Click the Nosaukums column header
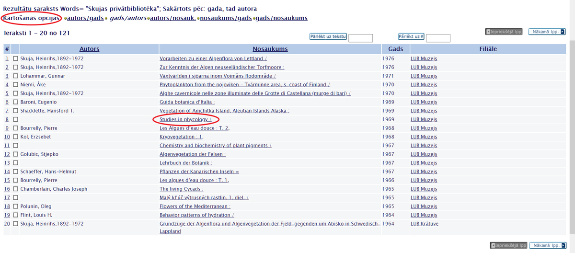Screen dimensions: 575x253 pos(270,49)
